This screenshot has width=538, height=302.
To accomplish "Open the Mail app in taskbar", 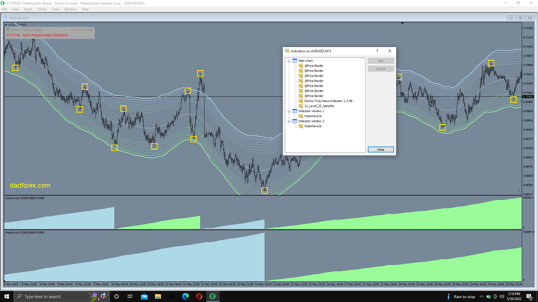I will click(x=144, y=296).
